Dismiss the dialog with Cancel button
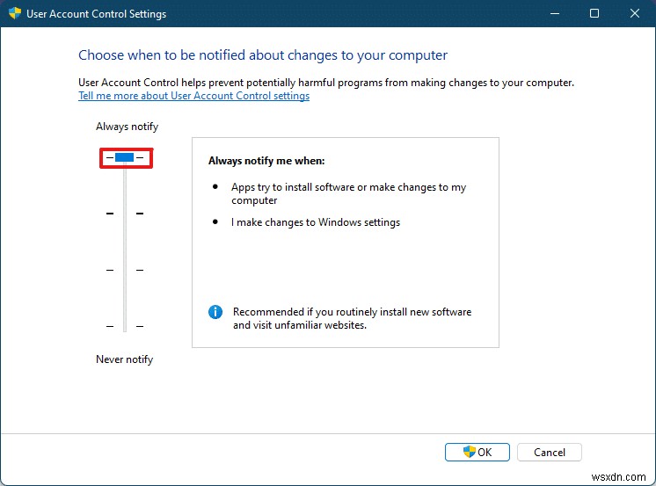This screenshot has height=486, width=656. click(x=550, y=452)
